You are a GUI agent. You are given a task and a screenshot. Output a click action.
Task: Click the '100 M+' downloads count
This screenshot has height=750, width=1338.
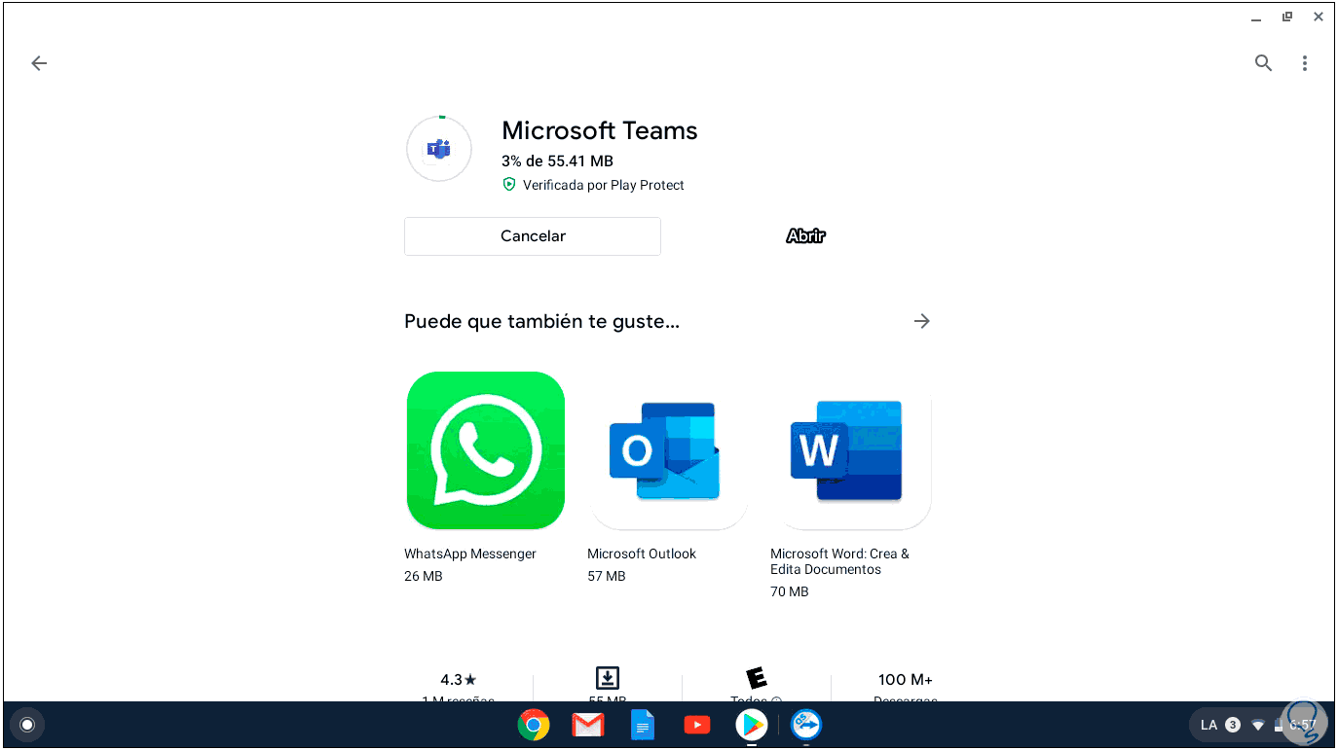coord(906,680)
